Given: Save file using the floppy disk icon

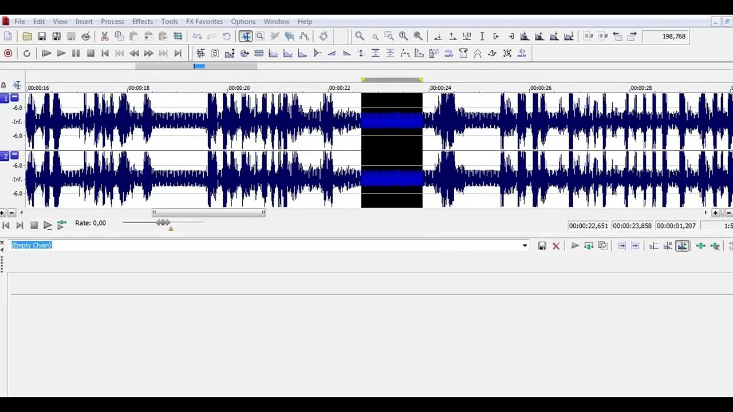Looking at the screenshot, I should [x=42, y=36].
